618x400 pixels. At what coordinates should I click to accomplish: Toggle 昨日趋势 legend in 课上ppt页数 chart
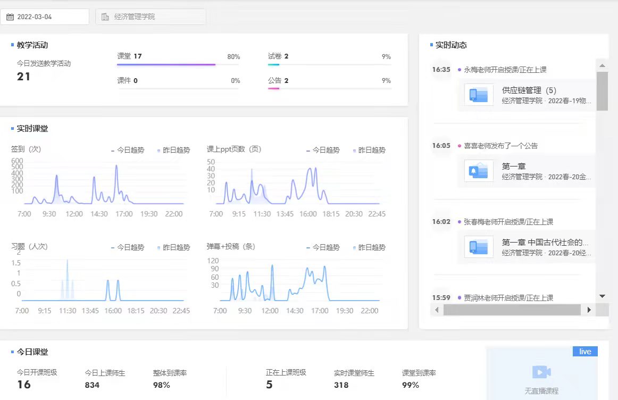point(369,150)
